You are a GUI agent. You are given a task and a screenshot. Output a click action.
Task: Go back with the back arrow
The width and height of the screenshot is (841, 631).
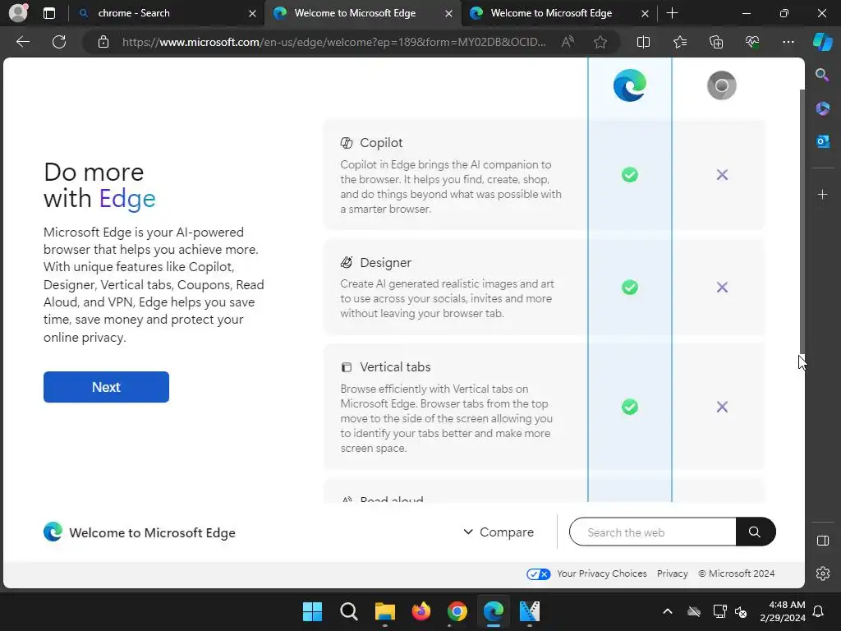22,42
